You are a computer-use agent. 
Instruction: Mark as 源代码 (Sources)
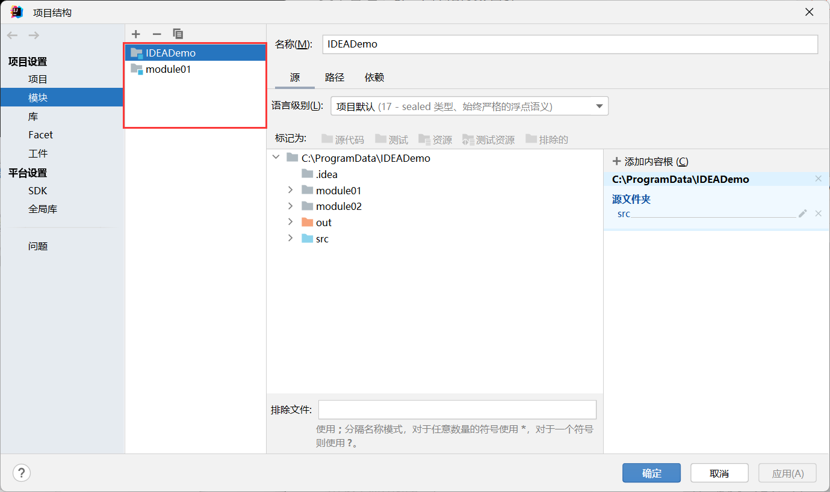coord(342,140)
